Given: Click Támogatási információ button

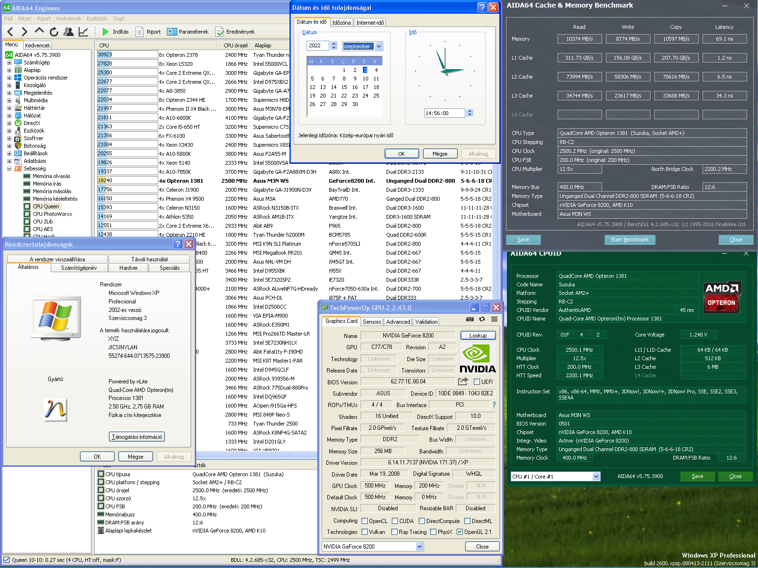Looking at the screenshot, I should (x=137, y=436).
